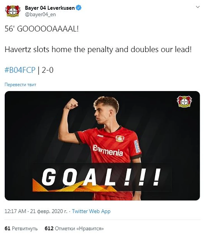
Task: View the 61 Ретвитнуть retweets list
Action: (21, 228)
